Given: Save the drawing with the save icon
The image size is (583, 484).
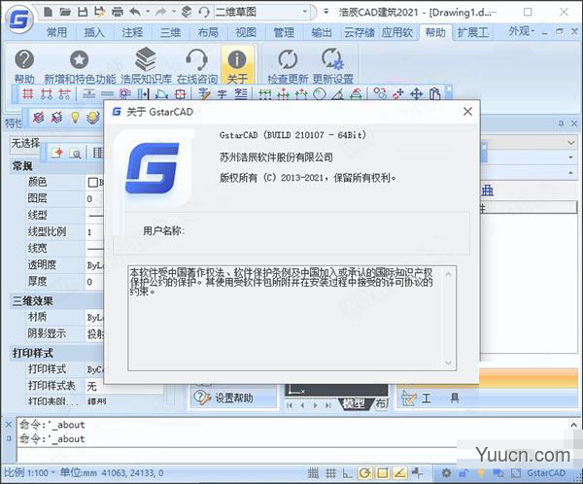Looking at the screenshot, I should [x=83, y=12].
